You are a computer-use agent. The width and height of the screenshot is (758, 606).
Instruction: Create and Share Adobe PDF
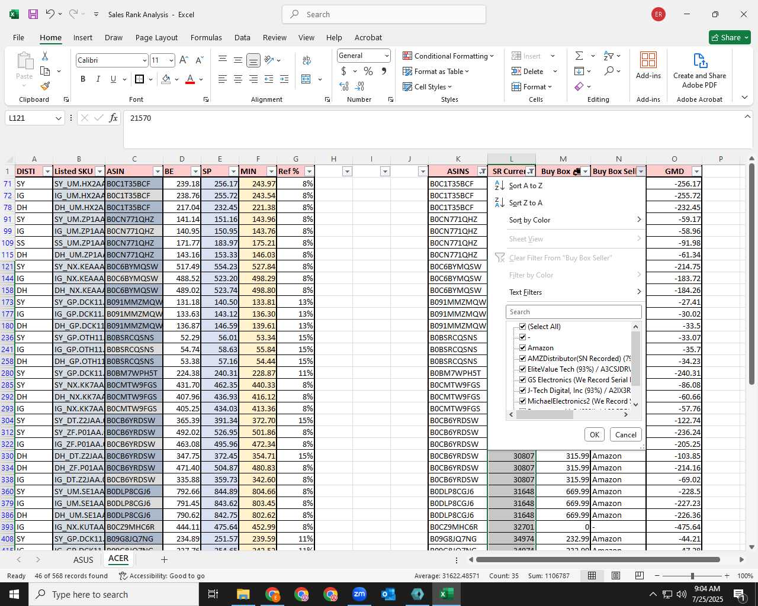699,70
